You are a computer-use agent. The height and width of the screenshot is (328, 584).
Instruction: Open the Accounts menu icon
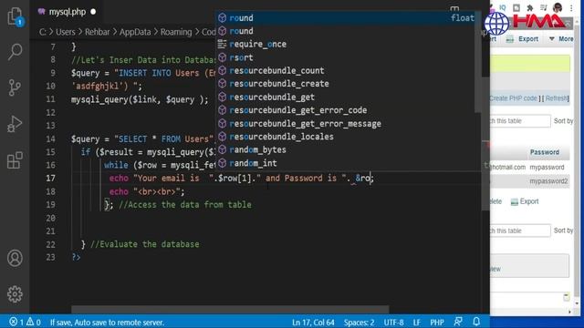pos(15,258)
